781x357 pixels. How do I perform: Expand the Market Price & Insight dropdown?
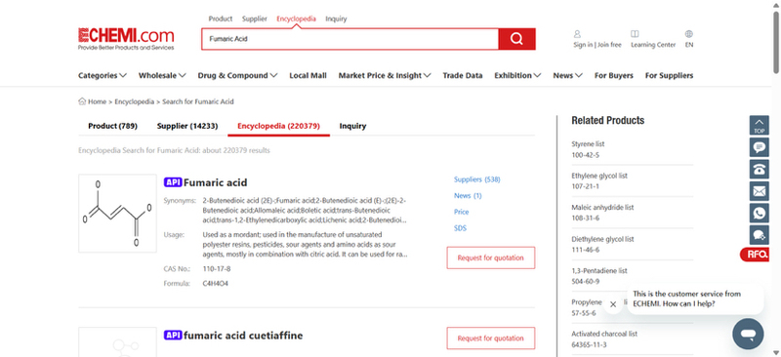click(x=385, y=76)
